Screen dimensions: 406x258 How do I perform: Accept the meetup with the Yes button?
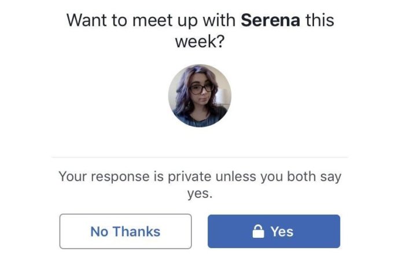[x=274, y=231]
